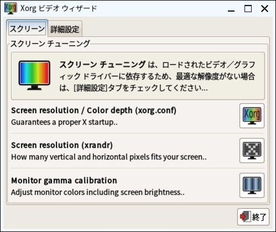Image resolution: width=276 pixels, height=232 pixels.
Task: Close the Xorg ビデオ ウィザード window
Action: tap(264, 9)
